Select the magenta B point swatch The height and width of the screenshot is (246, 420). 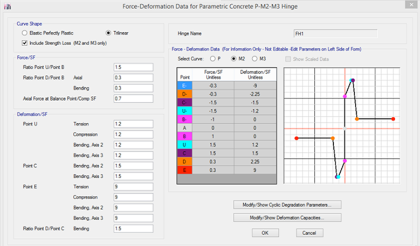(x=184, y=136)
